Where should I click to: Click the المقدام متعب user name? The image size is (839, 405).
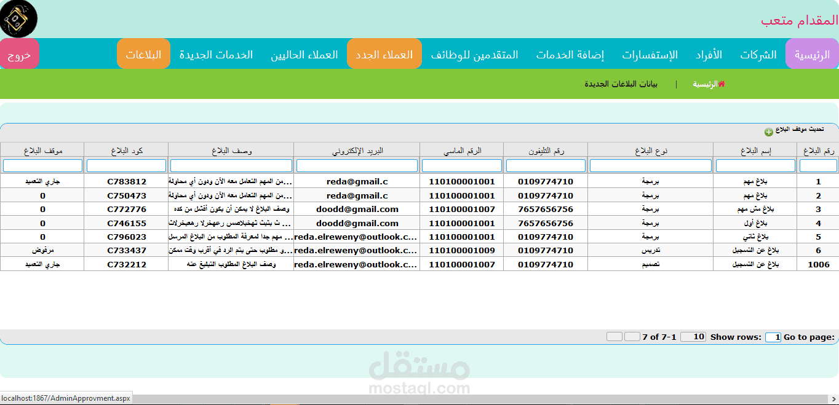799,20
